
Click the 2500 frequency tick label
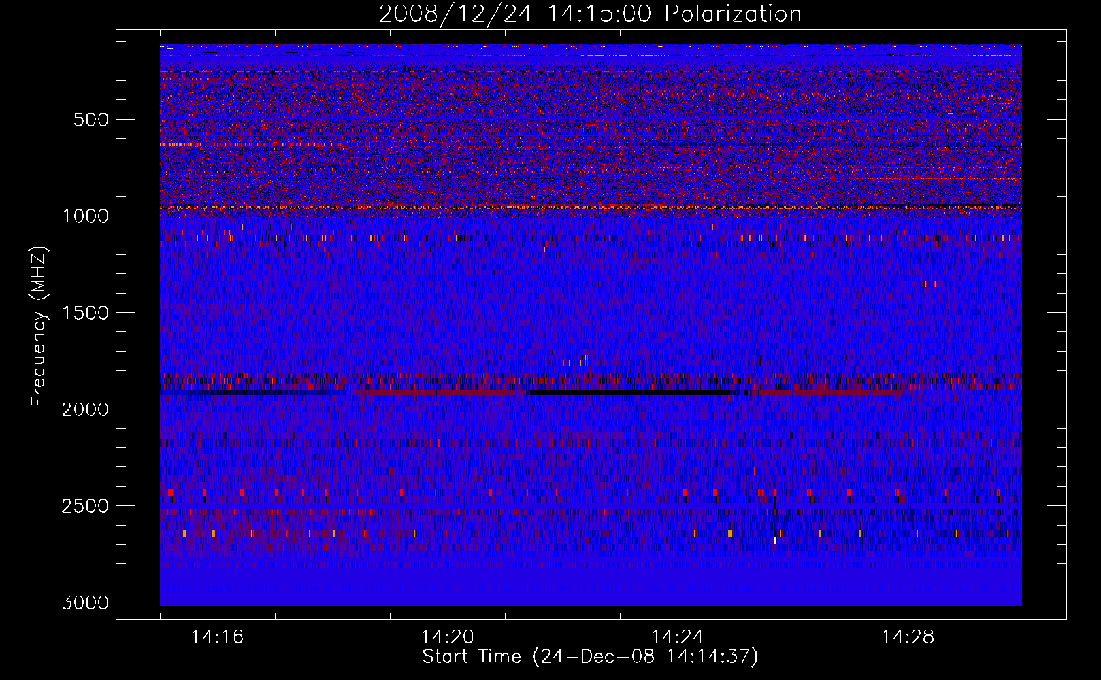(x=85, y=506)
